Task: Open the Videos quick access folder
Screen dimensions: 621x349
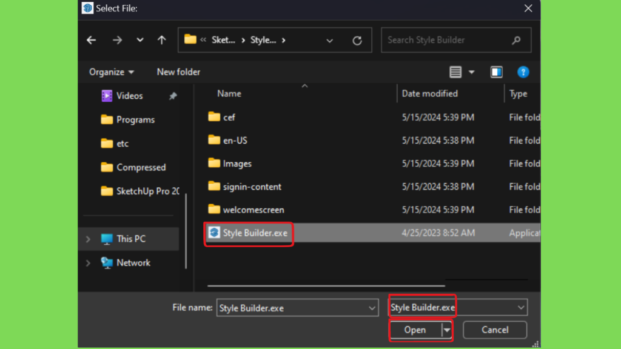Action: tap(129, 96)
